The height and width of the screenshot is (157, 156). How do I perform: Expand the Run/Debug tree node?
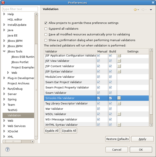click(x=4, y=88)
